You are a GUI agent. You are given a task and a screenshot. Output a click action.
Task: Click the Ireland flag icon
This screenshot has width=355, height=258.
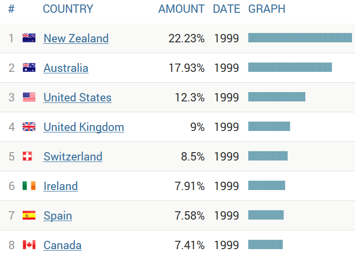click(x=29, y=186)
